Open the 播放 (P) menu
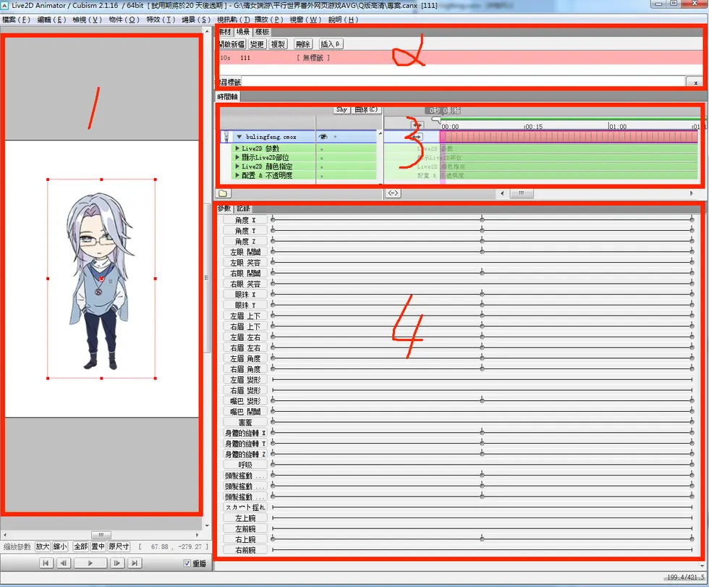Image resolution: width=709 pixels, height=587 pixels. [268, 20]
